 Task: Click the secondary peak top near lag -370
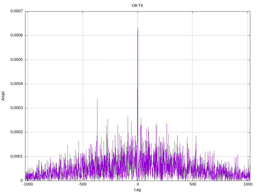pos(97,99)
